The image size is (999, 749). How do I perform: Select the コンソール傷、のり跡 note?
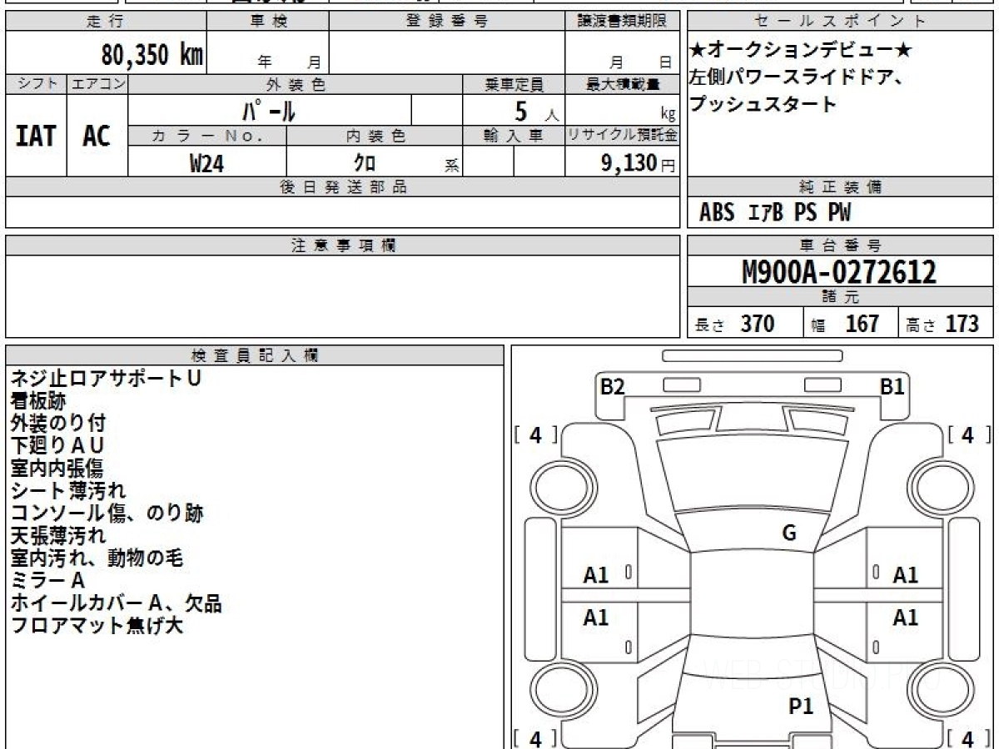click(107, 513)
